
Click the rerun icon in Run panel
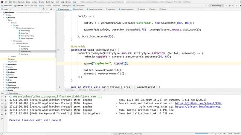(x=2, y=97)
